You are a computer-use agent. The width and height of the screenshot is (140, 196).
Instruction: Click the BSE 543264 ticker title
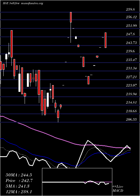[11, 3]
